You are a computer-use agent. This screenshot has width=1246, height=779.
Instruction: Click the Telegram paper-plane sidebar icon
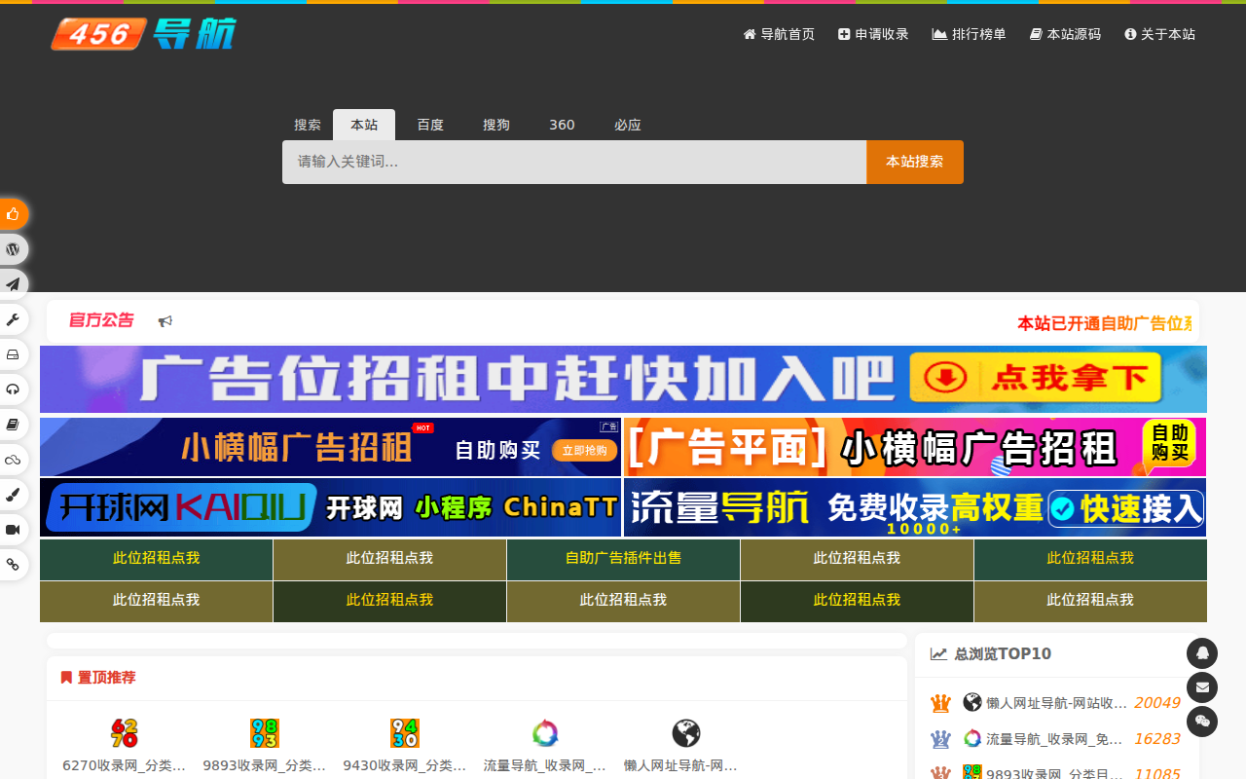(x=13, y=284)
